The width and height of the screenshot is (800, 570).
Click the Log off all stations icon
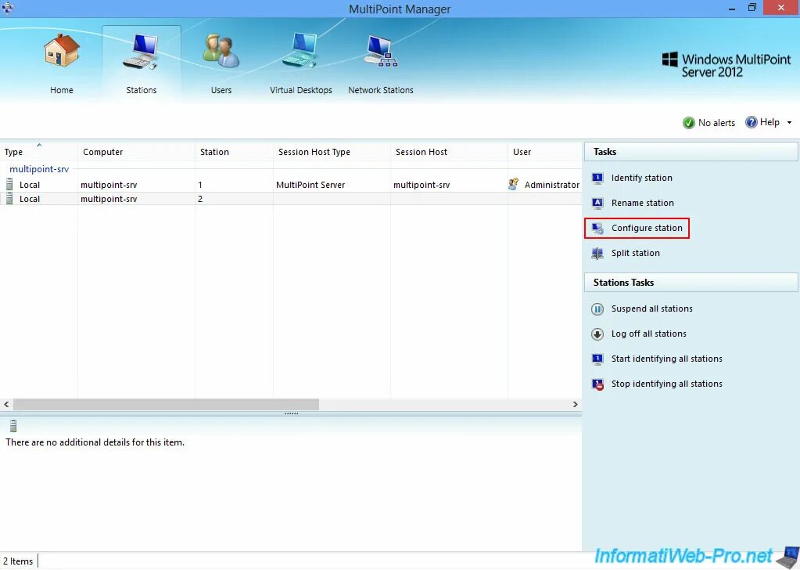(597, 334)
